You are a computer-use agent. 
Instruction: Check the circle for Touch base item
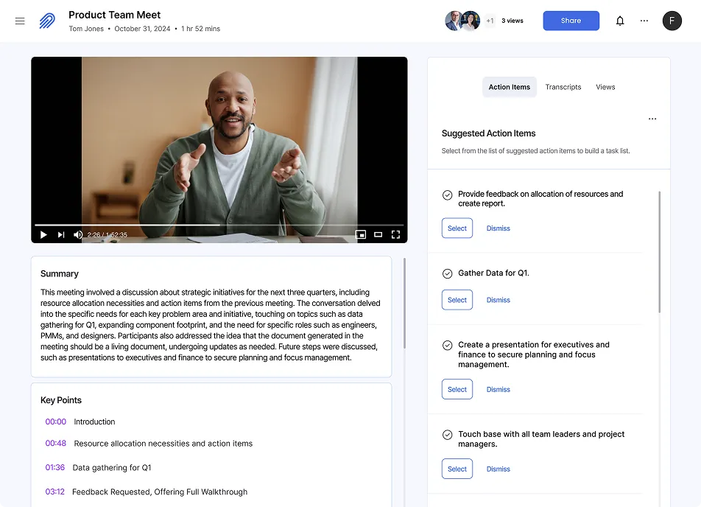447,435
